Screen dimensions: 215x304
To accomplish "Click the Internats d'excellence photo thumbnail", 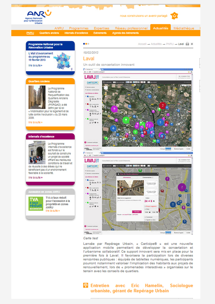I will pyautogui.click(x=37, y=152).
